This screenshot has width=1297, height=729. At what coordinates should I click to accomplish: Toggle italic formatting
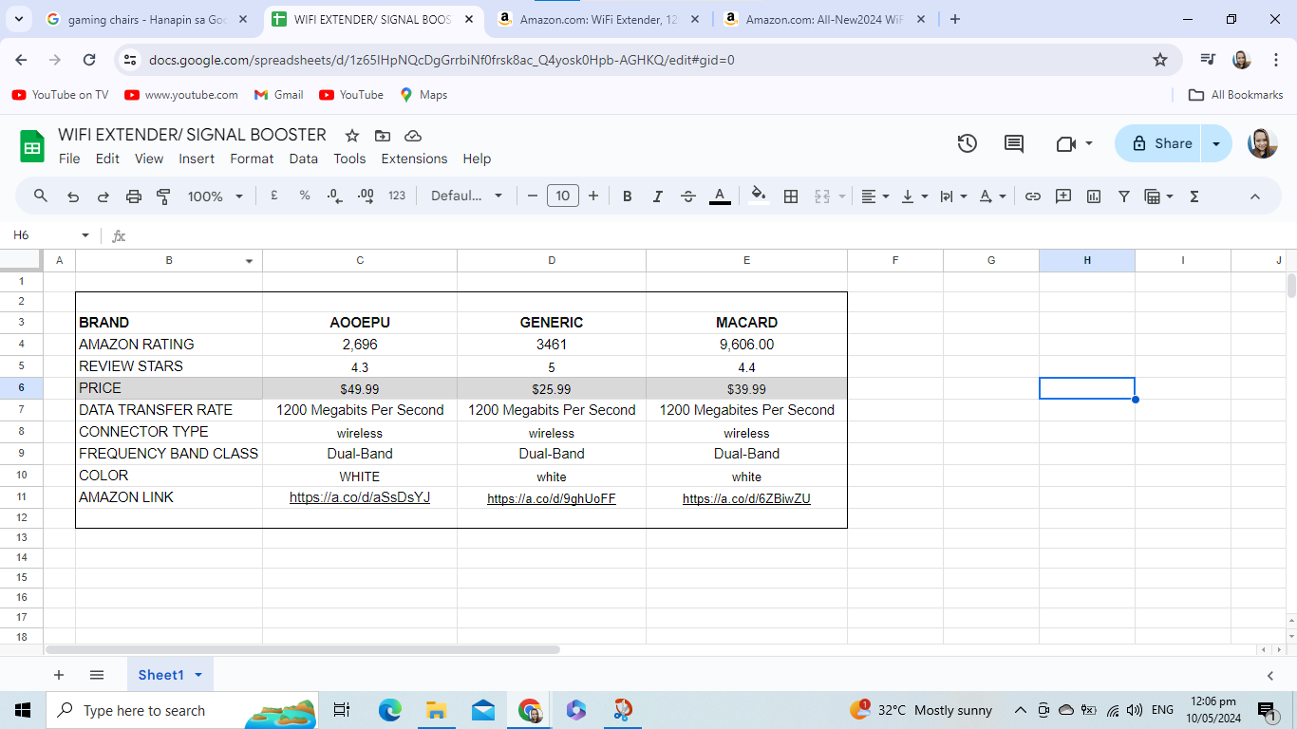658,196
